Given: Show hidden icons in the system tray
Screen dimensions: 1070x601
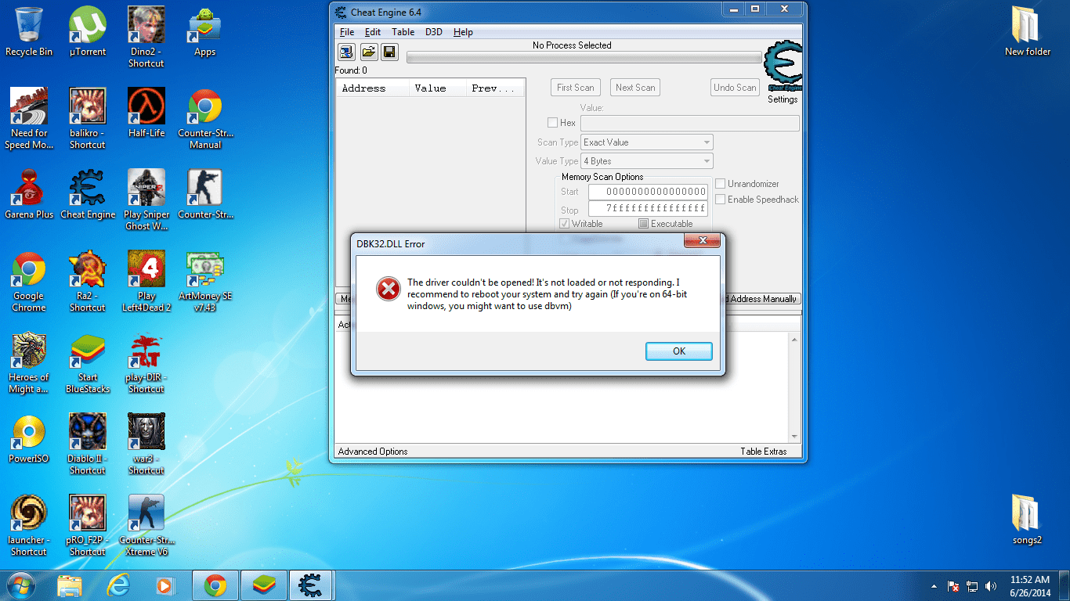Looking at the screenshot, I should point(933,585).
